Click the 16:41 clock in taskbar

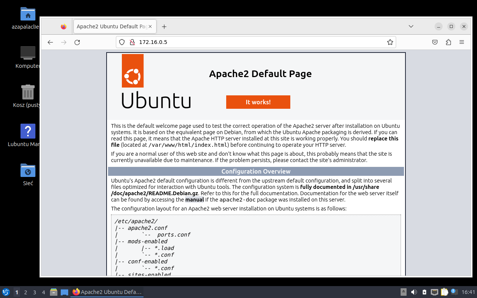pyautogui.click(x=468, y=292)
